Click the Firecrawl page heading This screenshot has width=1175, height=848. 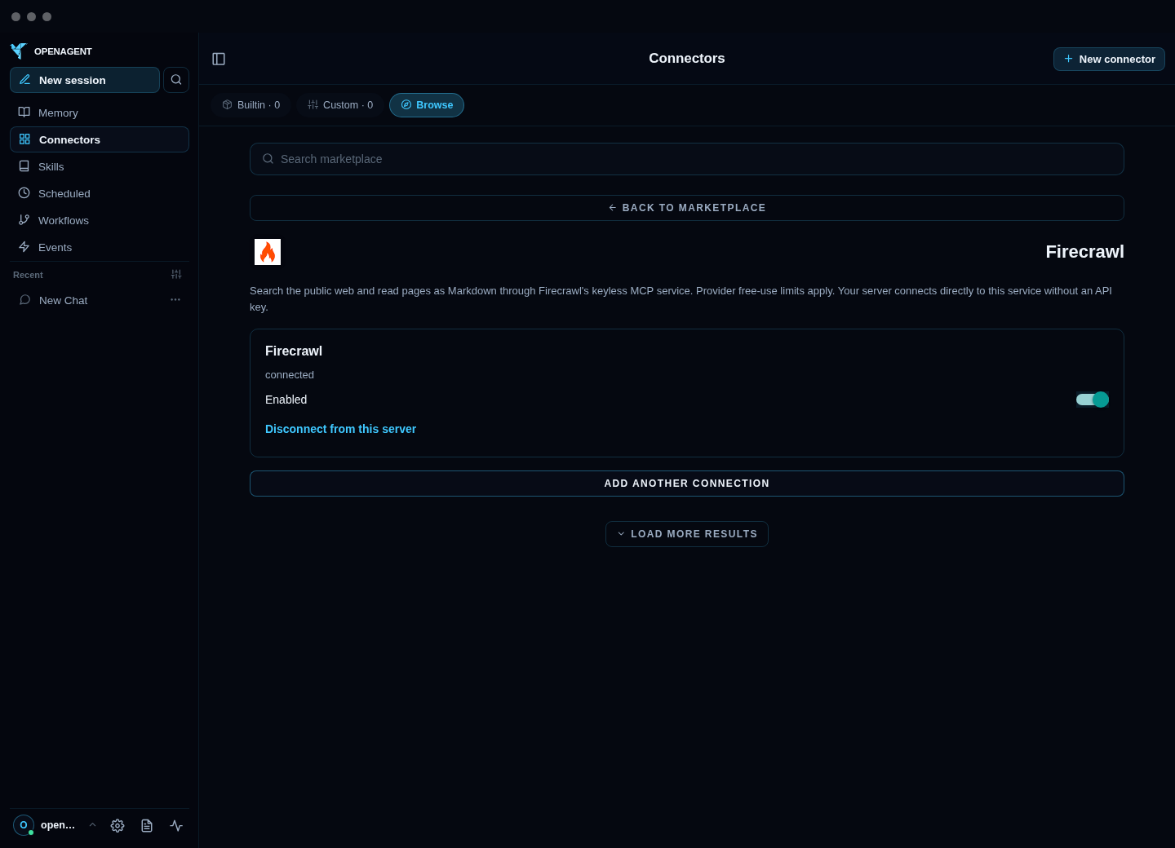(x=1084, y=252)
